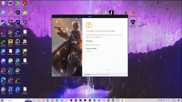
Task: Select the error code 20:403 text
Action: [88, 51]
